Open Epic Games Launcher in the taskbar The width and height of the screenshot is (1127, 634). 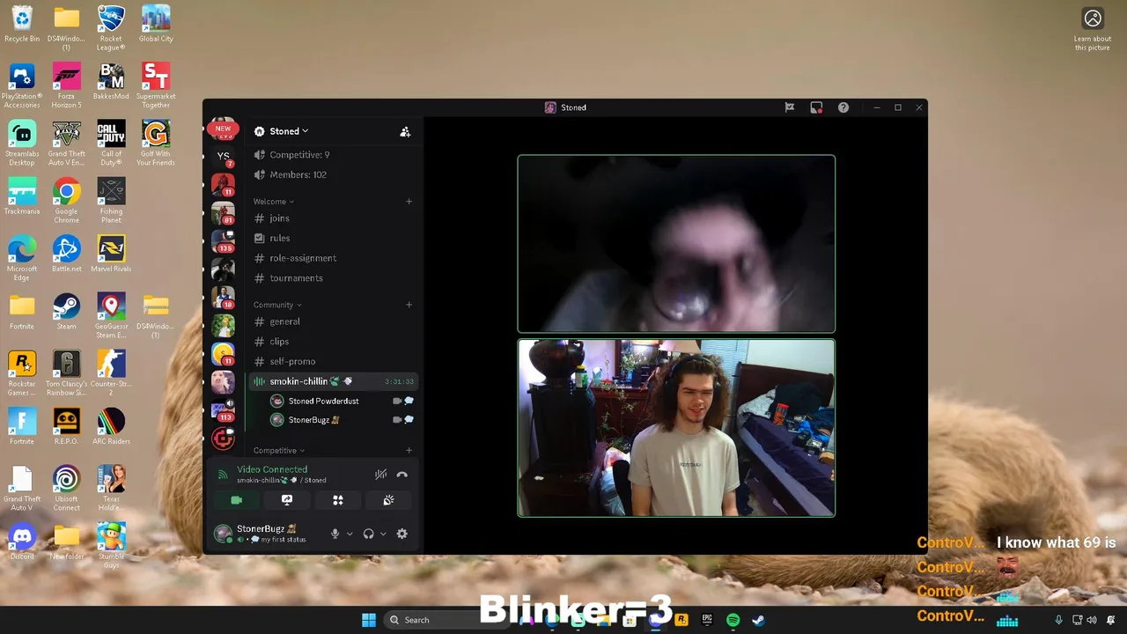point(707,620)
